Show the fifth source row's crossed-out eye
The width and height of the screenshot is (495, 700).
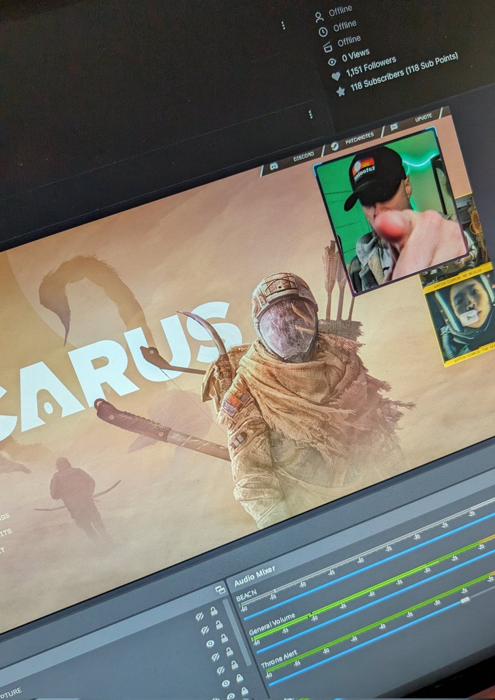pos(221,670)
